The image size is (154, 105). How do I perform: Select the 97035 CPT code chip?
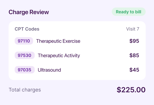tap(25, 70)
